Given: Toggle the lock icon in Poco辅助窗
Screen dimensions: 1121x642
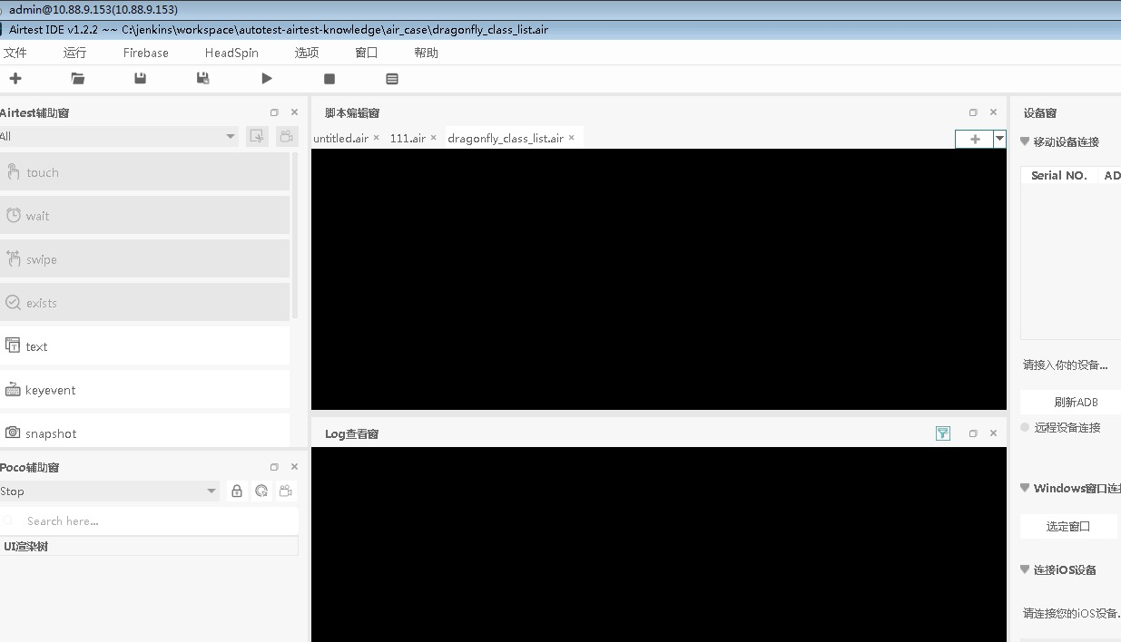Looking at the screenshot, I should coord(237,491).
